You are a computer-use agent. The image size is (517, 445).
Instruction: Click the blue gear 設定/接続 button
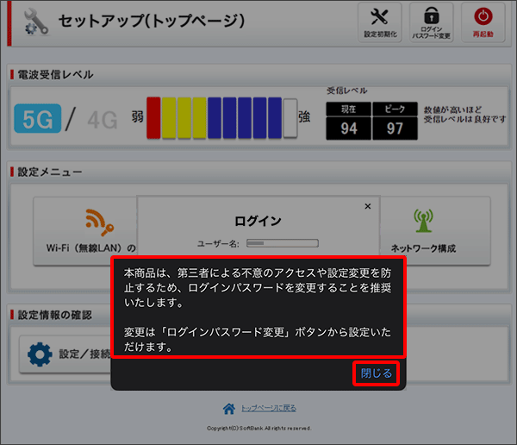tap(65, 354)
